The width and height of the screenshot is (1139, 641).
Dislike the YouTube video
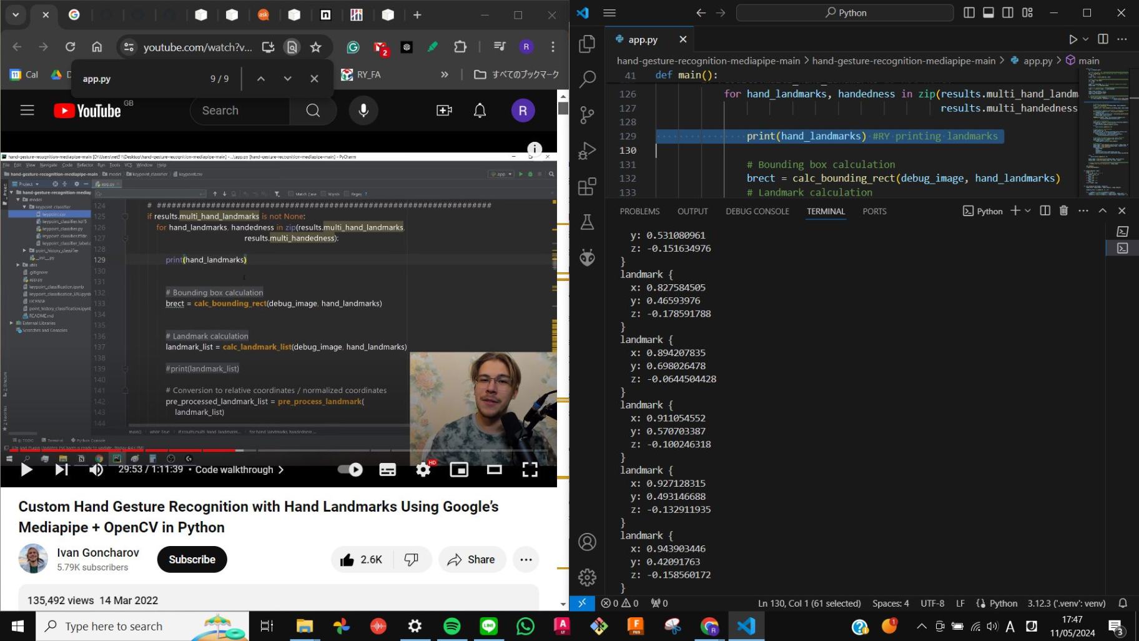tap(412, 559)
